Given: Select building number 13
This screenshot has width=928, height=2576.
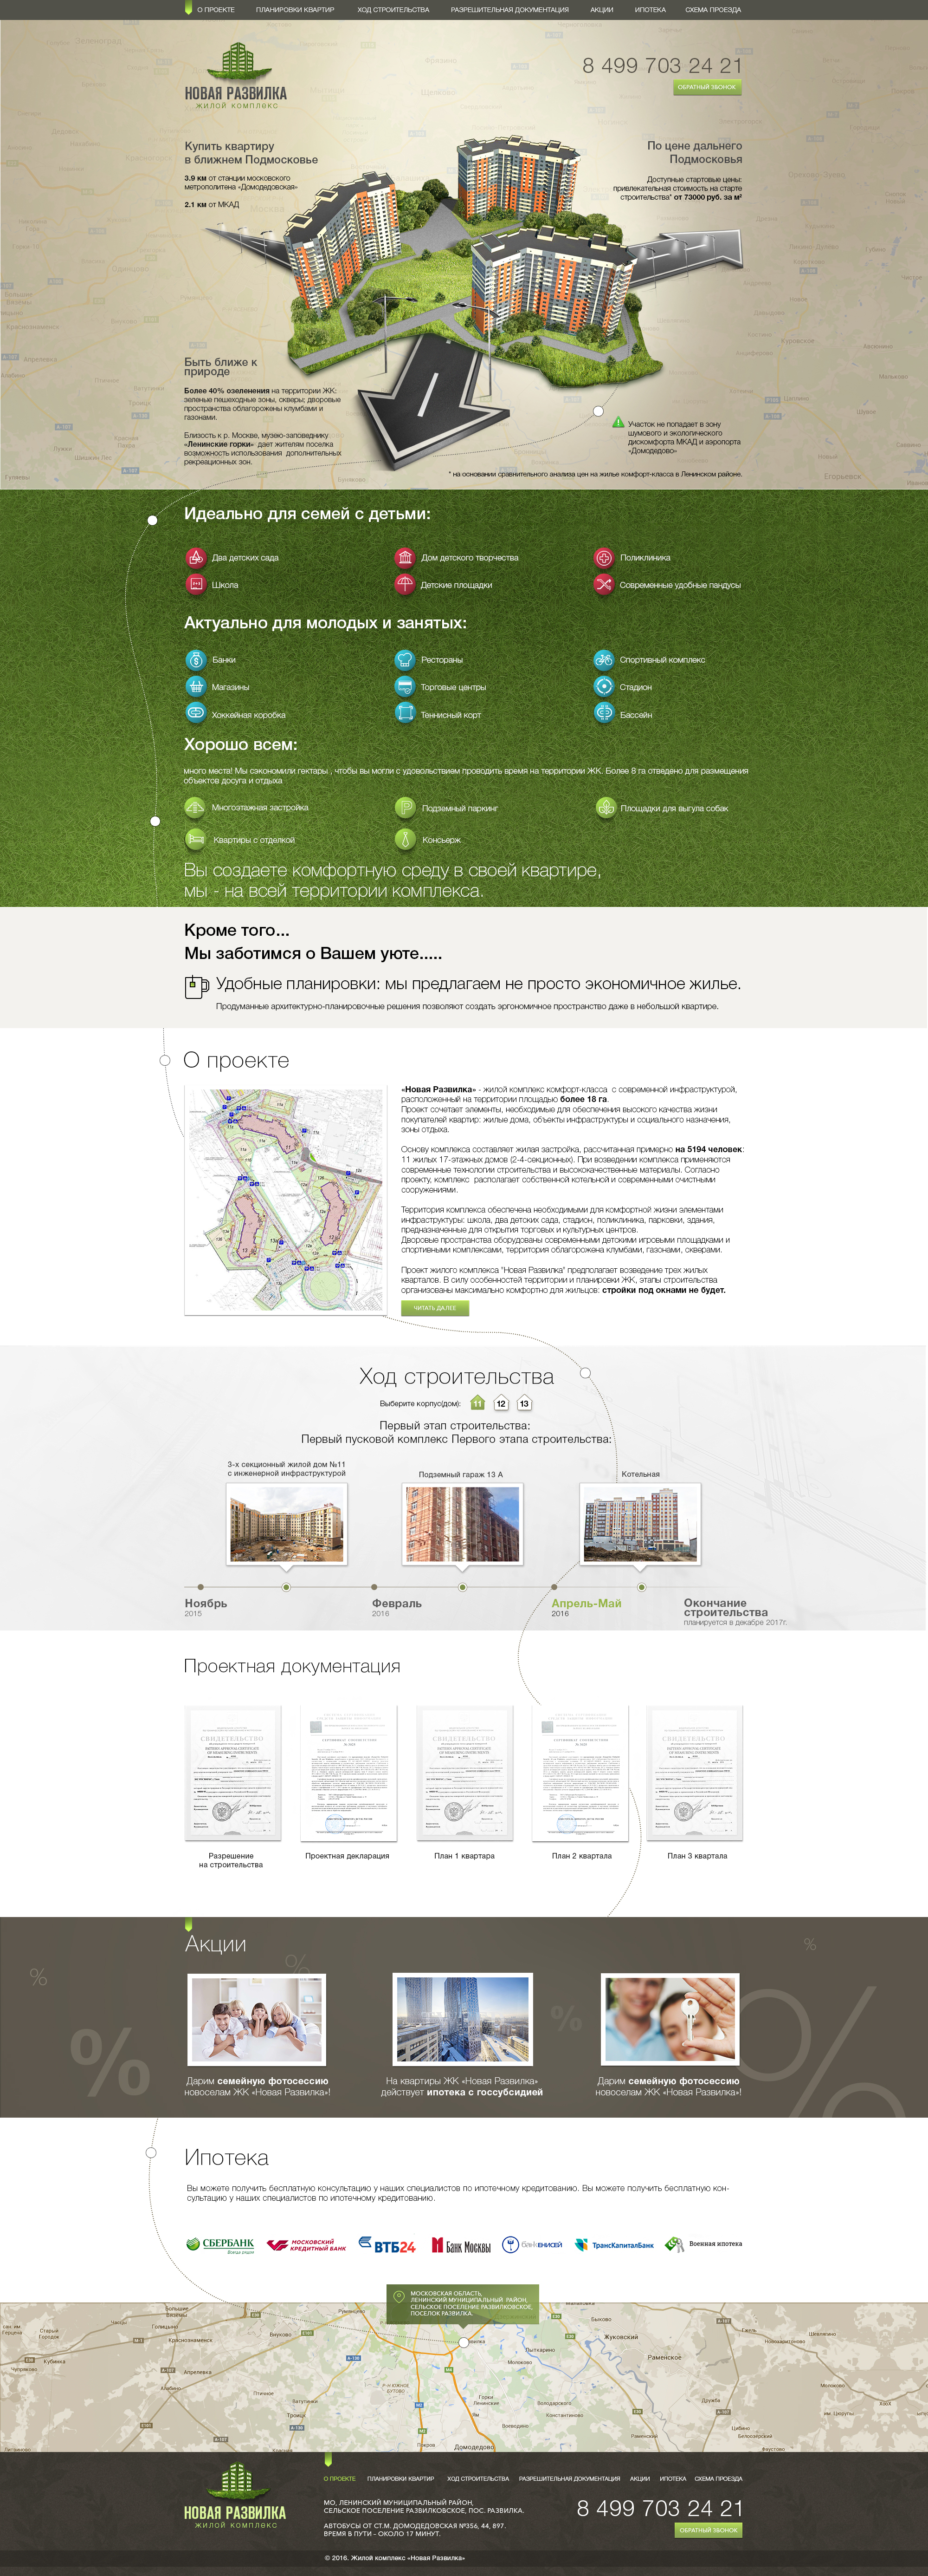Looking at the screenshot, I should [x=524, y=1403].
